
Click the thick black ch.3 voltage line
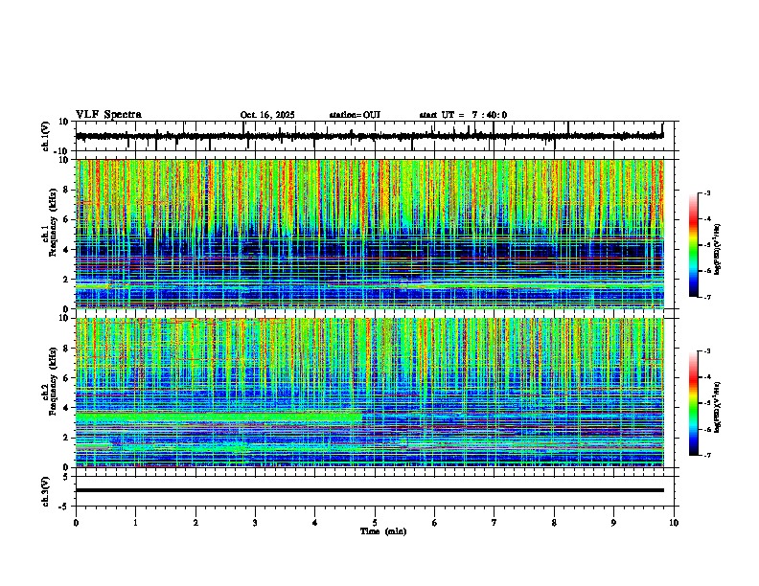370,490
